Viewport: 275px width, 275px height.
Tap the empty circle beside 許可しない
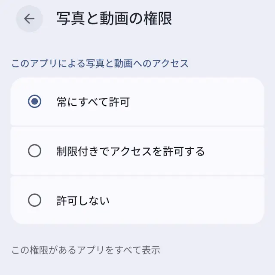point(34,200)
